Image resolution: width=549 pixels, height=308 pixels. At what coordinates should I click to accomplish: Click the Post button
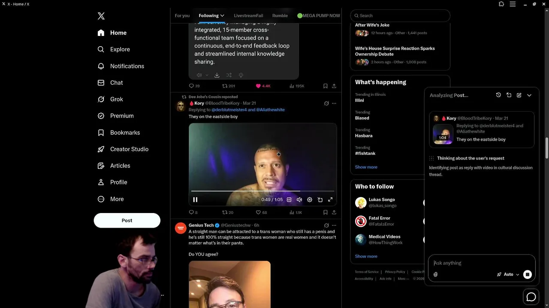coord(127,220)
